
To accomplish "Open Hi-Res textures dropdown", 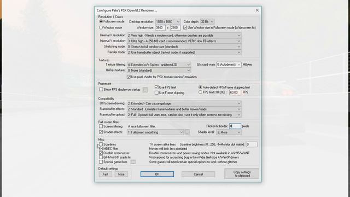I will (x=159, y=71).
